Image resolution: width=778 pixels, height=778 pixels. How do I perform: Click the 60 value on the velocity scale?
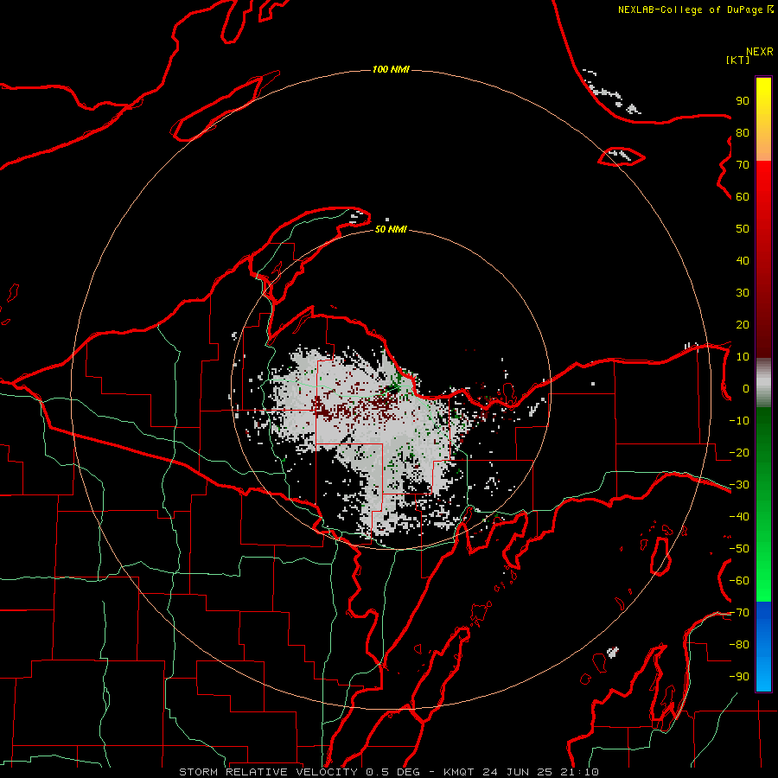[x=743, y=197]
